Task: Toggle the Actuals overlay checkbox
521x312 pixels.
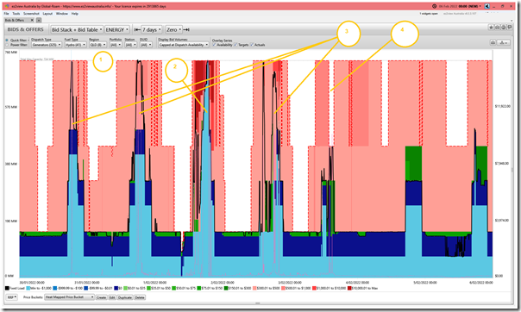Action: (x=252, y=45)
